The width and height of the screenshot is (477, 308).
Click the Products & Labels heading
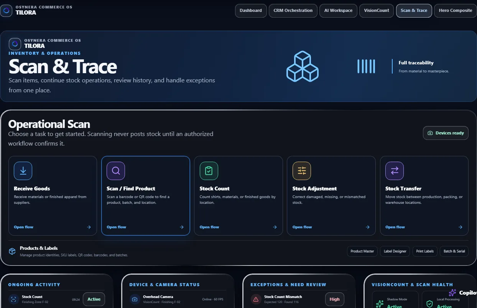[39, 248]
